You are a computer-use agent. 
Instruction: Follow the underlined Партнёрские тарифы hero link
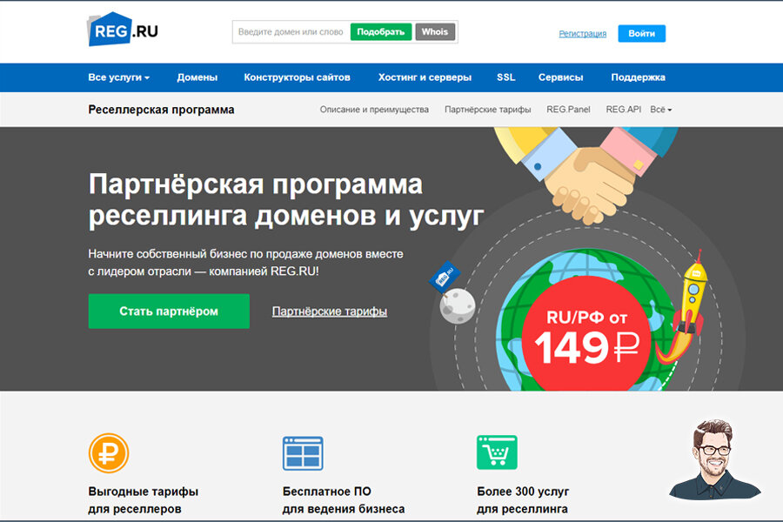coord(330,311)
